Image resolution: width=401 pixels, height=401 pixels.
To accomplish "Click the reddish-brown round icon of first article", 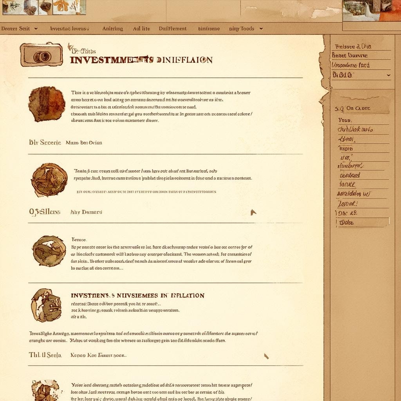I will pyautogui.click(x=47, y=104).
